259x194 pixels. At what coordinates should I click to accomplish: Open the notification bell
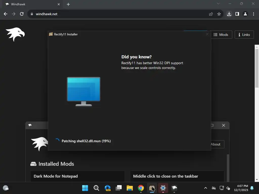(252, 188)
